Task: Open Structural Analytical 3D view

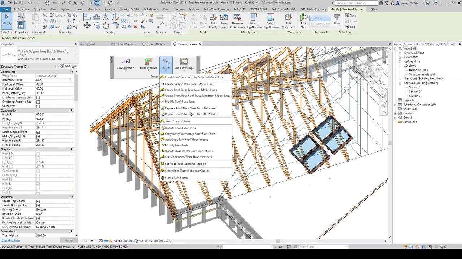Action: (422, 74)
